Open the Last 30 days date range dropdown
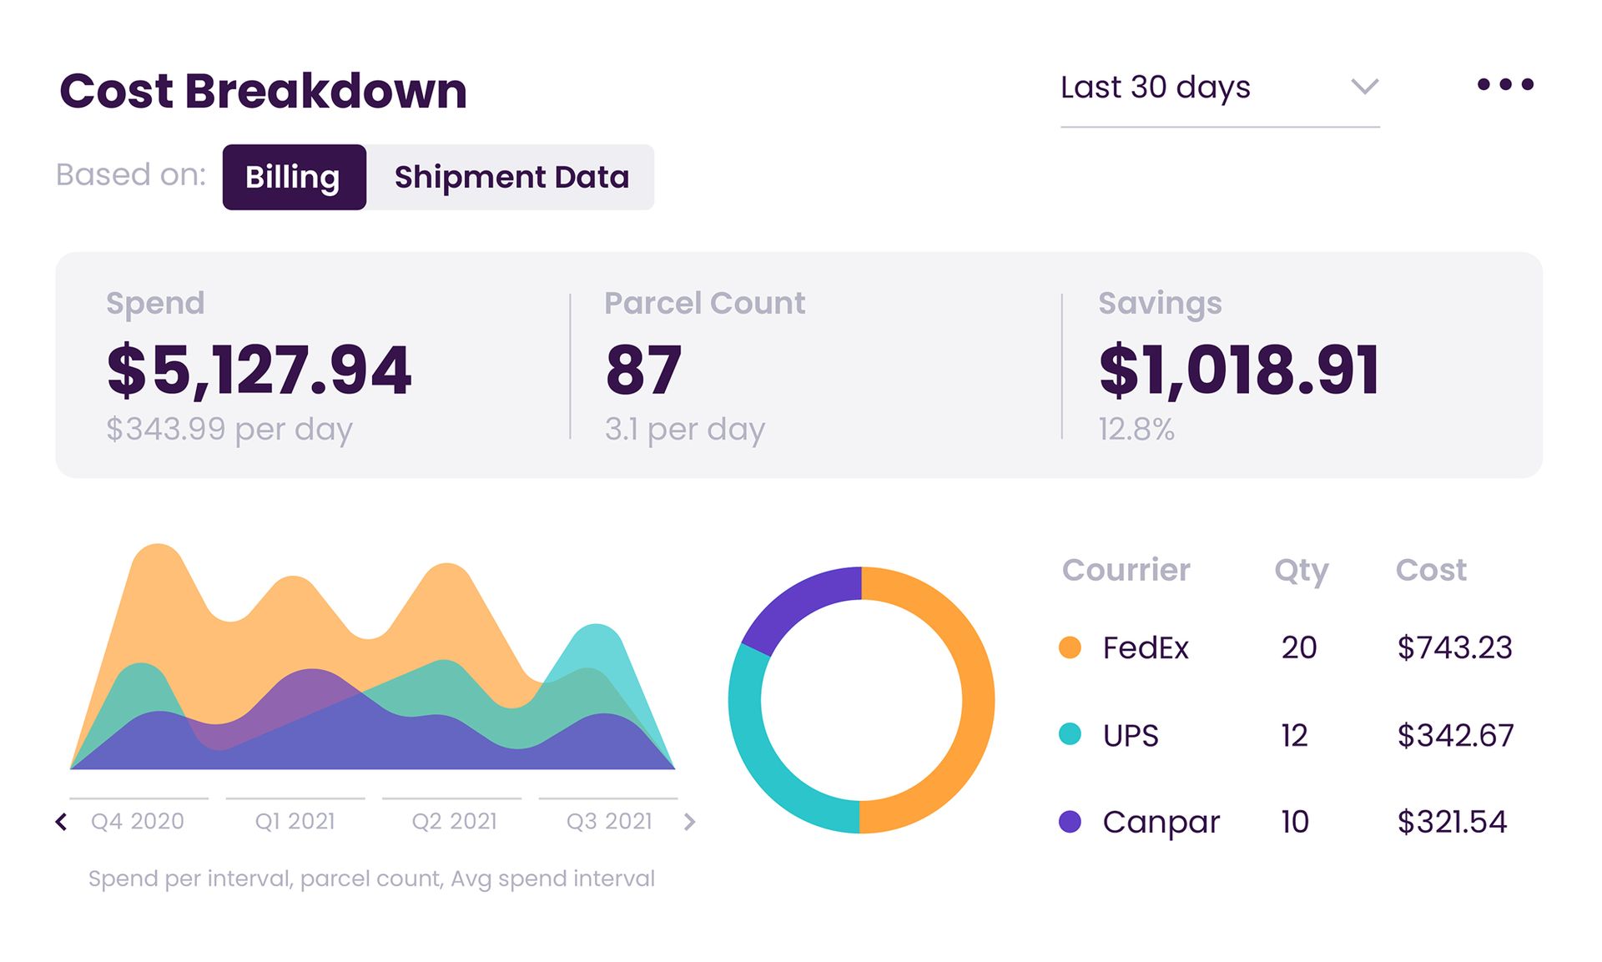The image size is (1602, 962). point(1154,87)
